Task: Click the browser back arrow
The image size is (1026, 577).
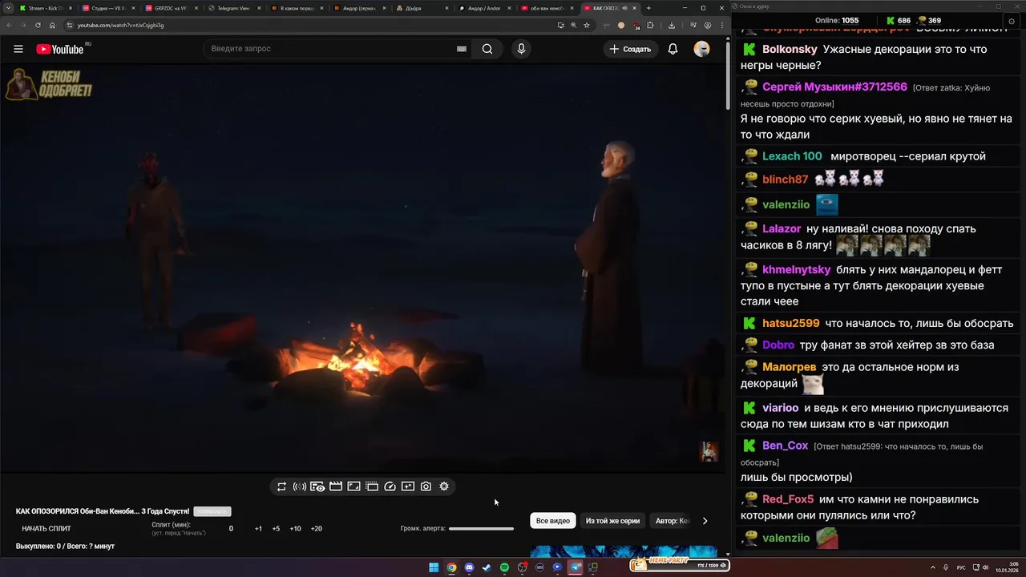Action: coord(10,25)
